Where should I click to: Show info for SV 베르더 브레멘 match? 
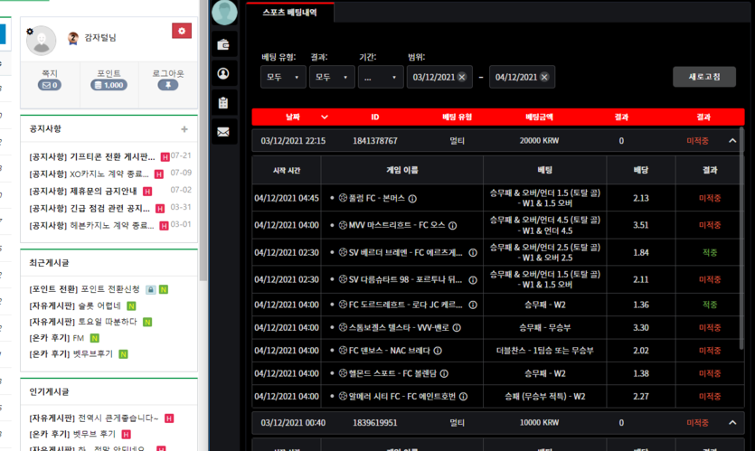point(473,253)
